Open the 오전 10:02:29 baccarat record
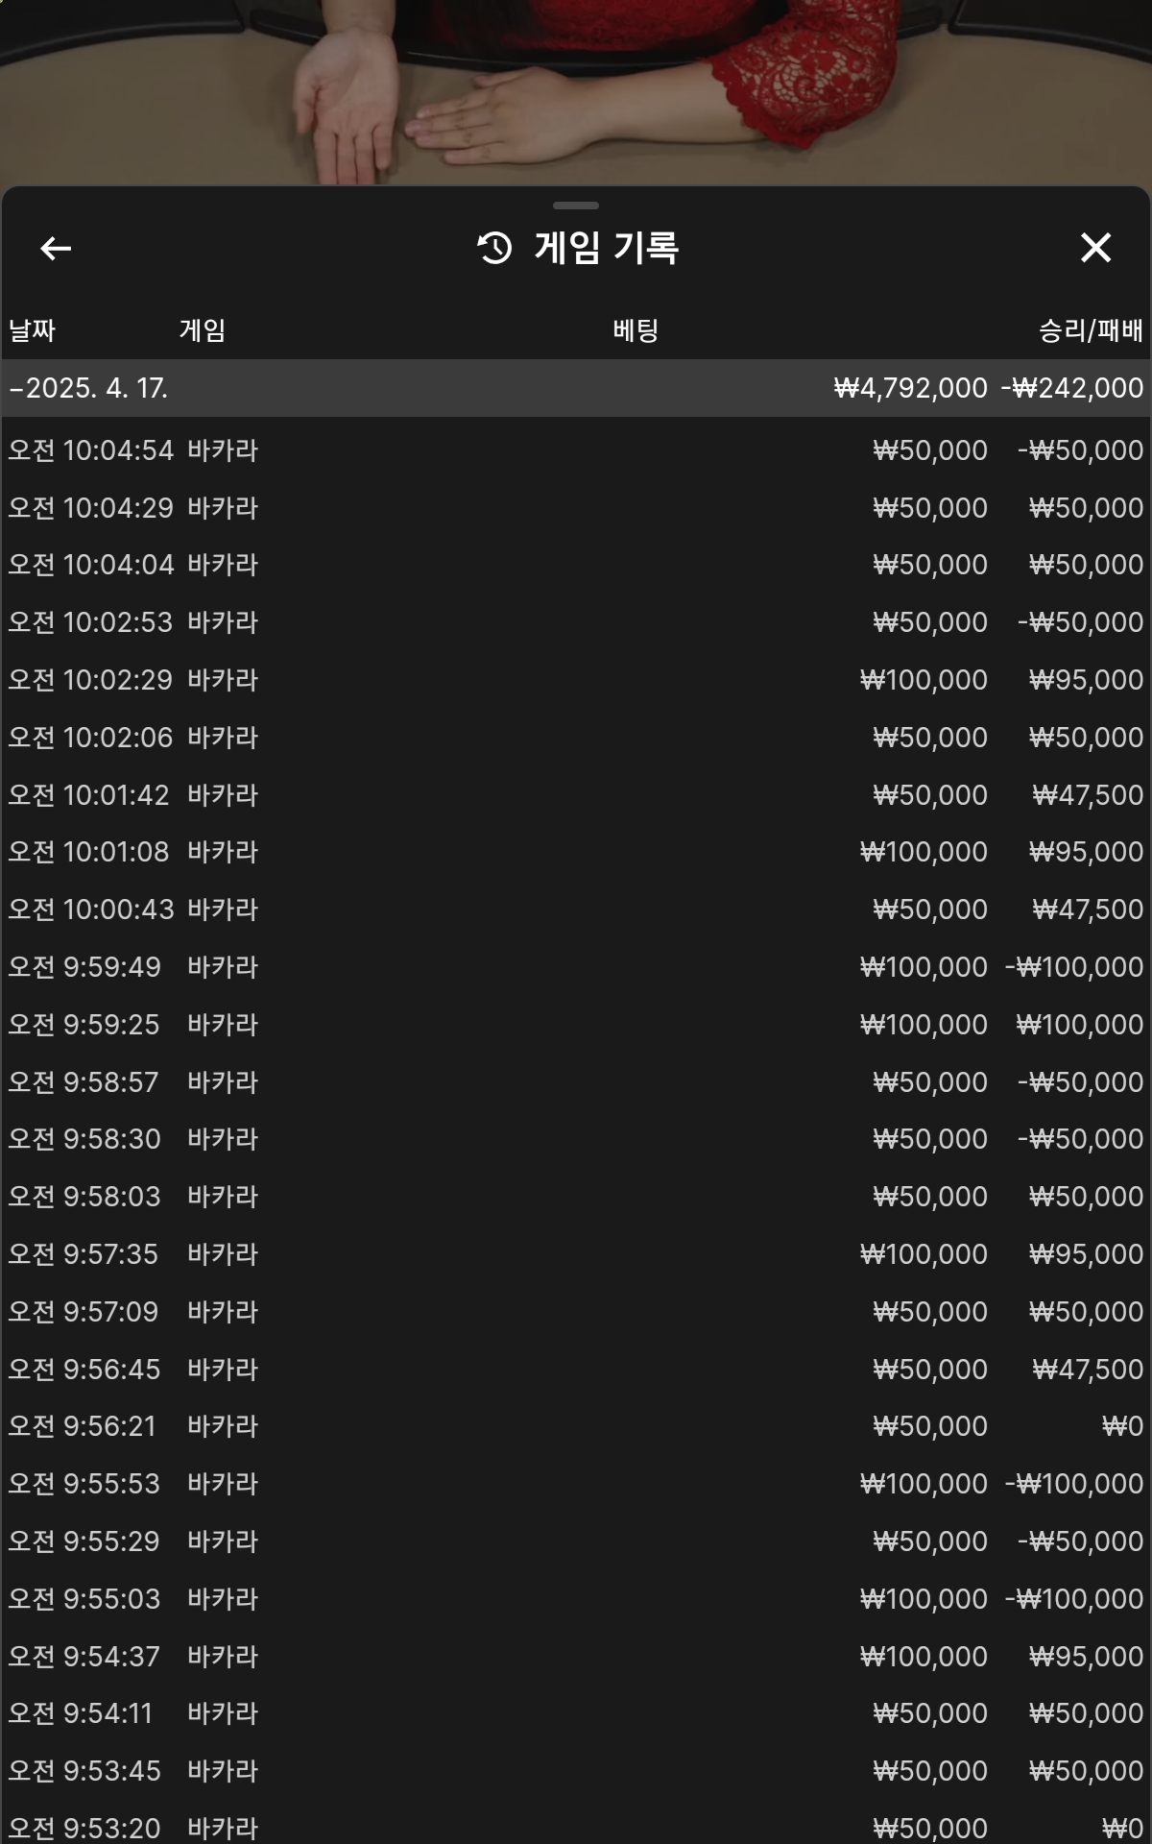The width and height of the screenshot is (1152, 1844). click(x=576, y=680)
